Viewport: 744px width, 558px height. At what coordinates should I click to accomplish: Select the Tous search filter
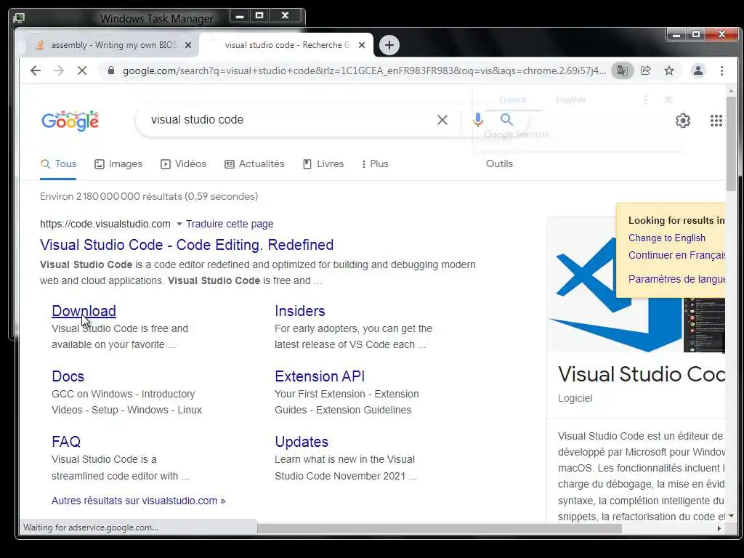pyautogui.click(x=58, y=163)
